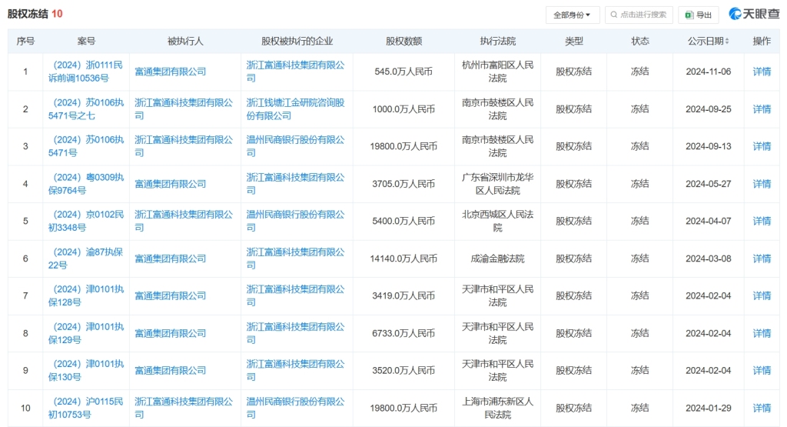This screenshot has height=427, width=787.
Task: View 详情 of row 10
Action: tap(762, 408)
